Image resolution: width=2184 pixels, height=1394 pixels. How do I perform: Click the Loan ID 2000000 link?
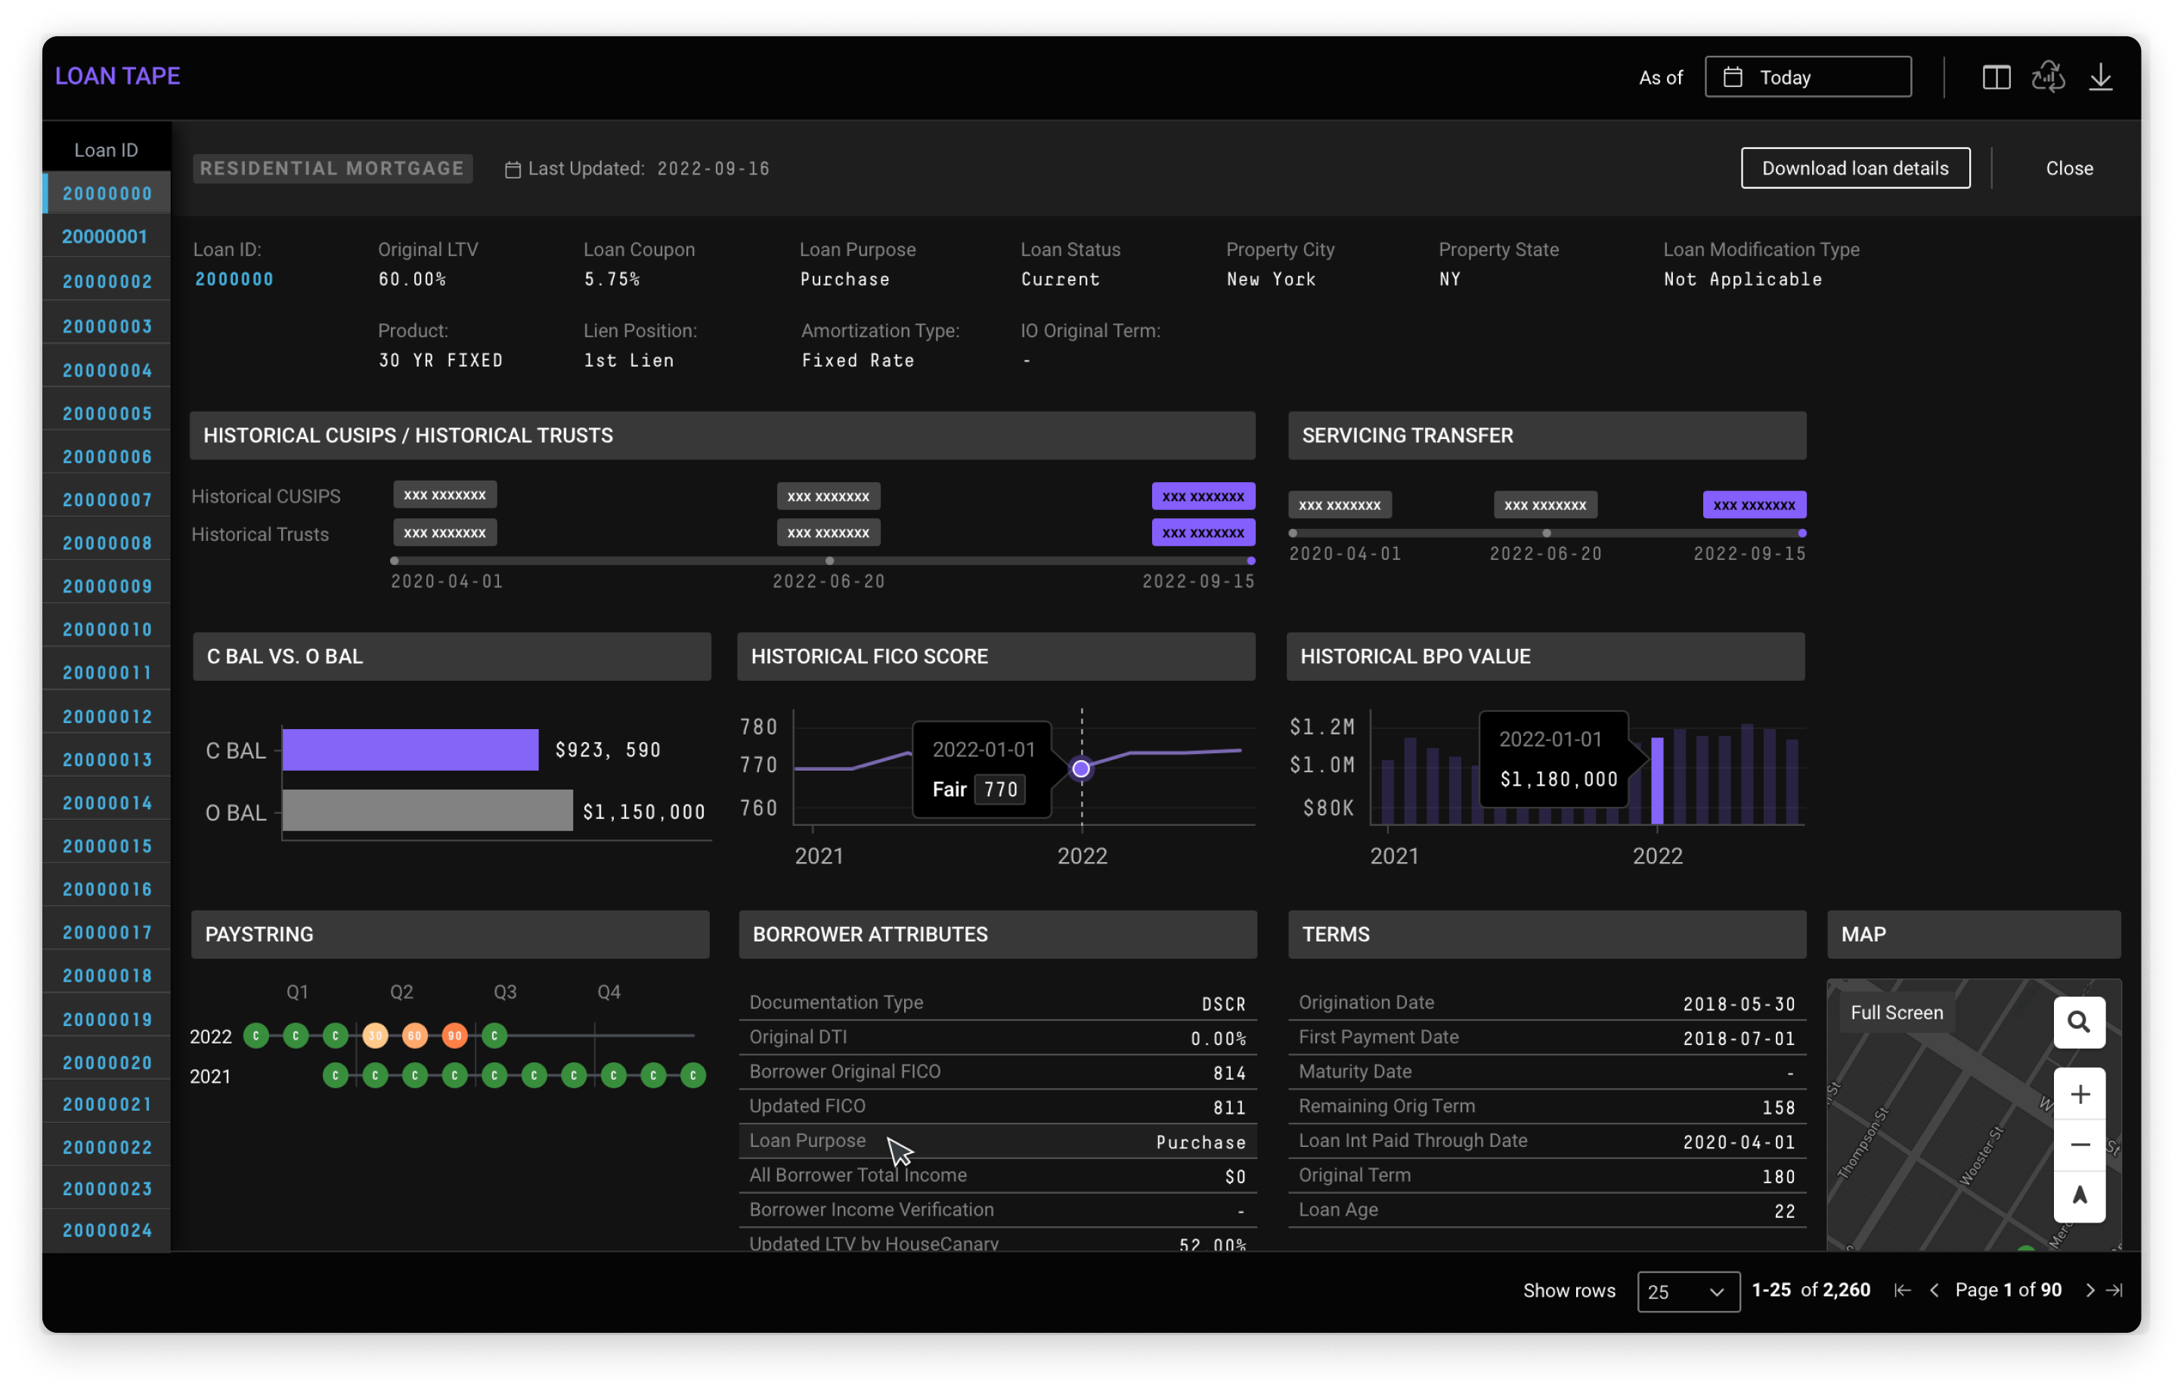[x=234, y=279]
